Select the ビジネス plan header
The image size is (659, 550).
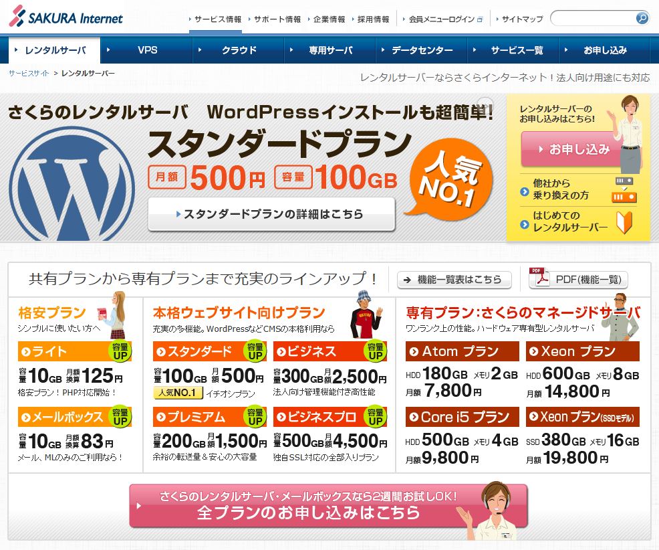point(330,351)
